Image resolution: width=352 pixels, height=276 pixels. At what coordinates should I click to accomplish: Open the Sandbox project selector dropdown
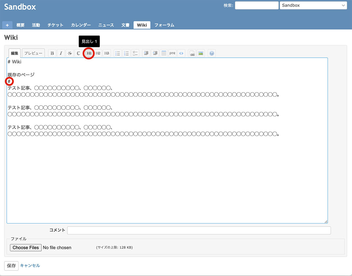(x=313, y=5)
